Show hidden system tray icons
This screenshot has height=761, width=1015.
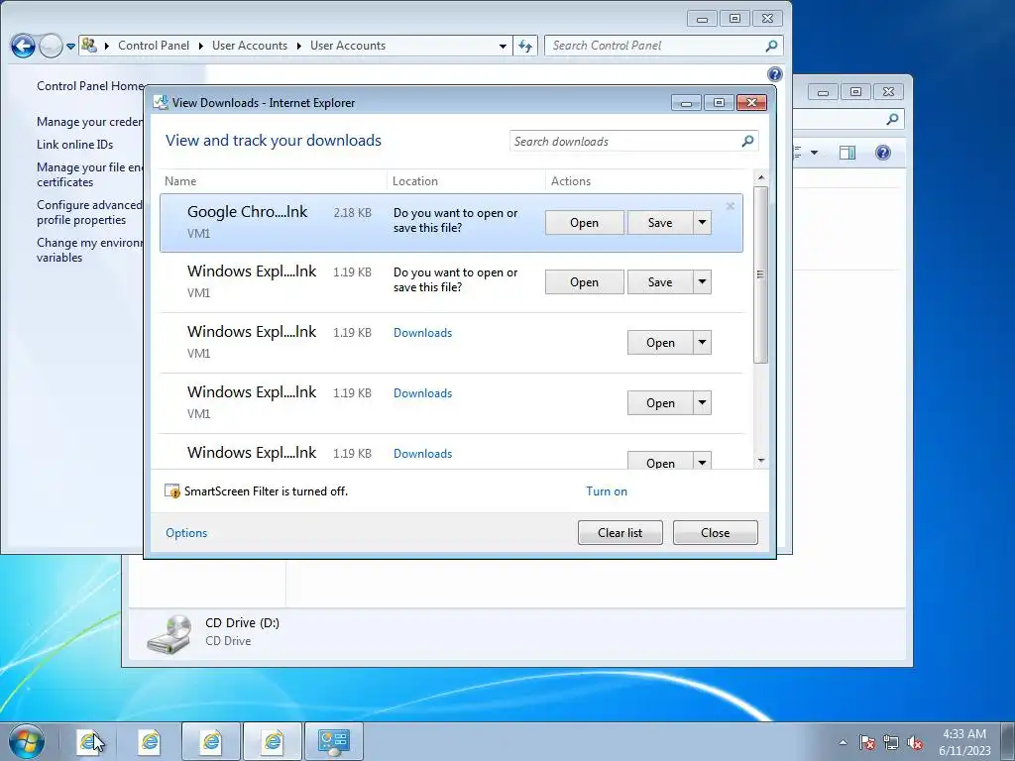tap(843, 742)
